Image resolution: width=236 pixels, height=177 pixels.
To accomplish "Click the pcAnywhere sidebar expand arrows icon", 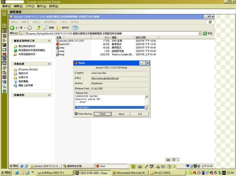I will point(4,14).
